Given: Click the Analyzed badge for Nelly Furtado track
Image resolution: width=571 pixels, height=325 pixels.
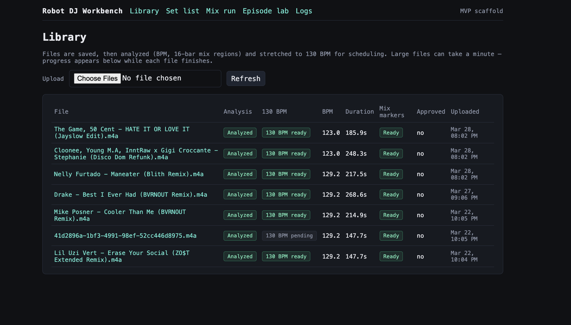Looking at the screenshot, I should click(x=240, y=174).
